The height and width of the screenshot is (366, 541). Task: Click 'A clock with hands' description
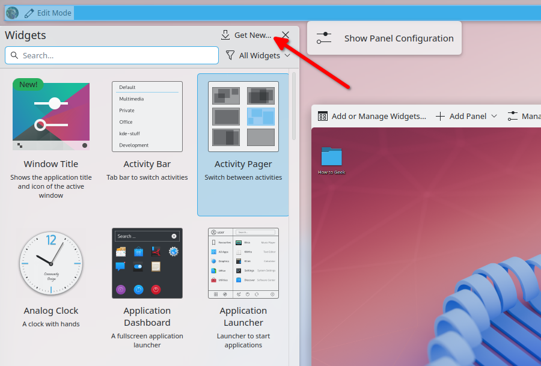(x=51, y=324)
